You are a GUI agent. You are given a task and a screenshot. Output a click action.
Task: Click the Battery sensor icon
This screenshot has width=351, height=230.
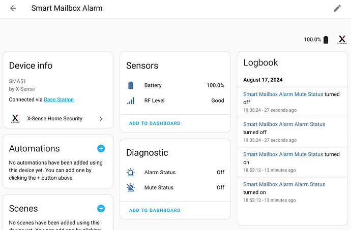pos(131,85)
